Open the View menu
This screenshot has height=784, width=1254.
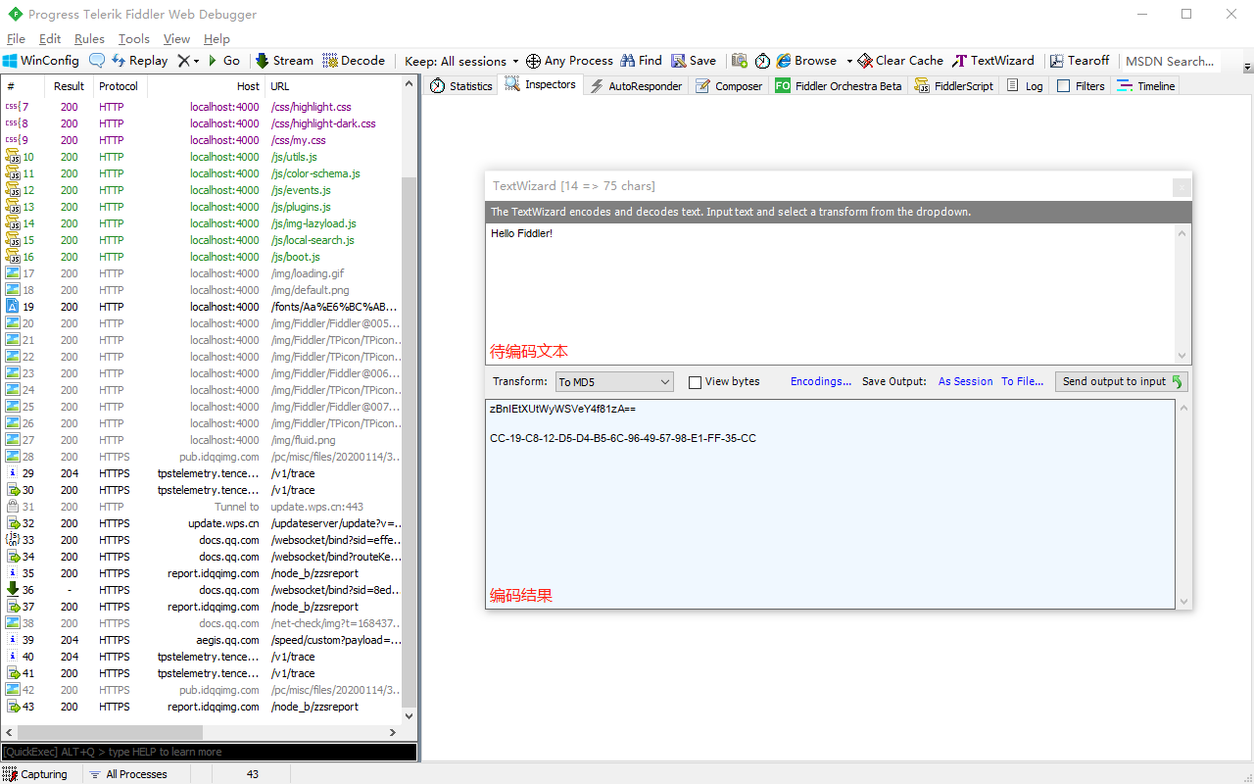(x=176, y=39)
